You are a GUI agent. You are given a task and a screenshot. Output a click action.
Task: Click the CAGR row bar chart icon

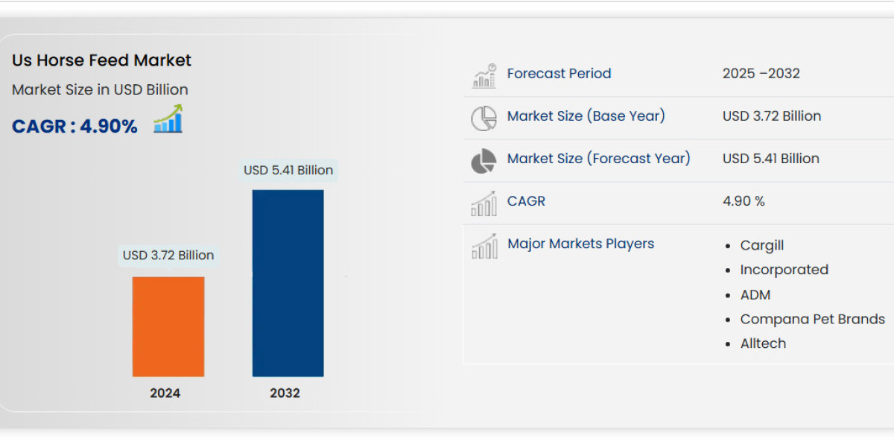click(484, 203)
